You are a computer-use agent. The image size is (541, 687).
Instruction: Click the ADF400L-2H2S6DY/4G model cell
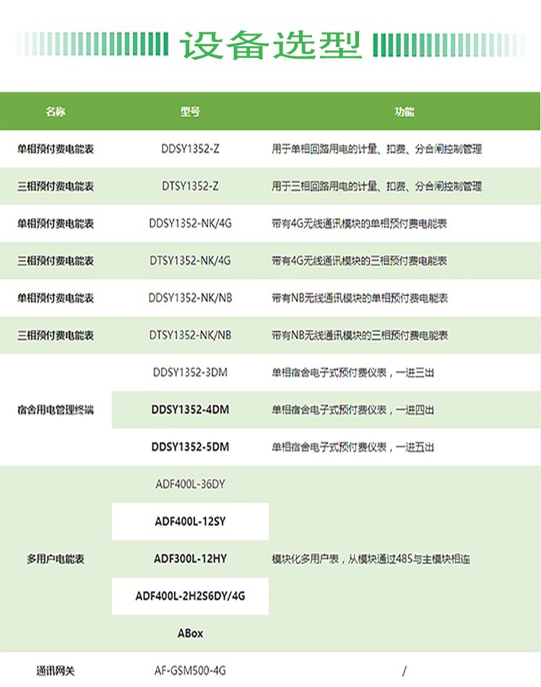(190, 597)
